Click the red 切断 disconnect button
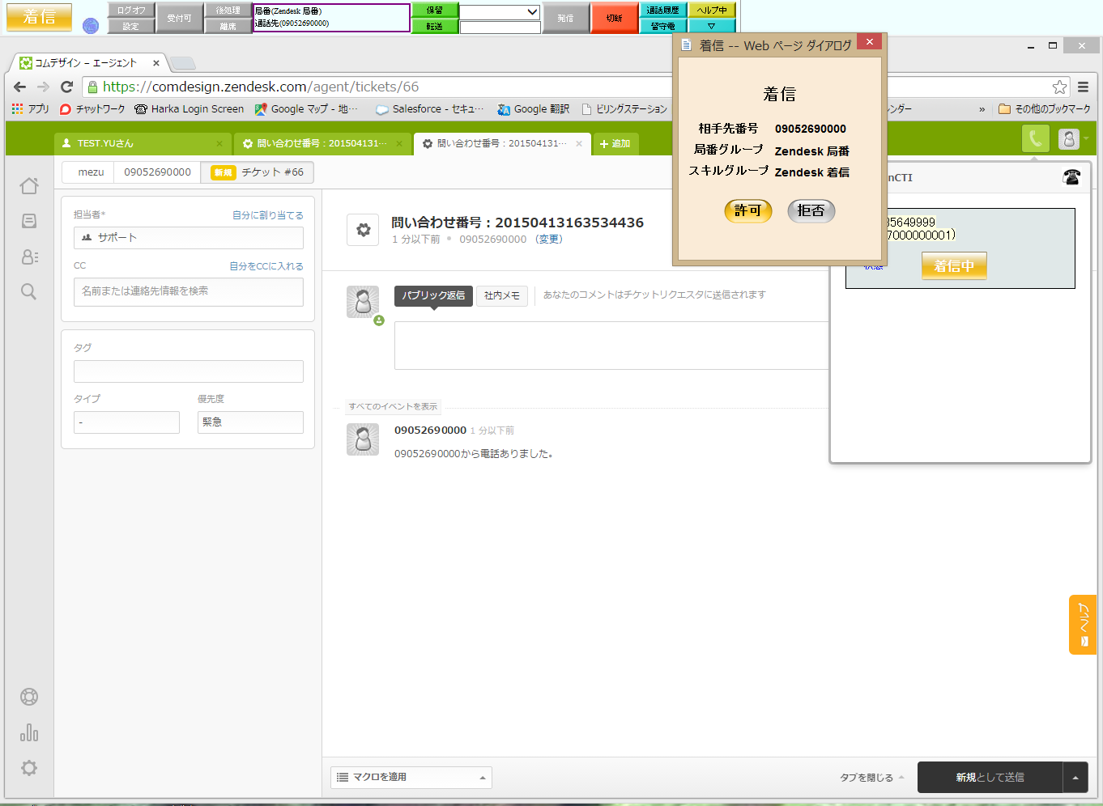This screenshot has width=1103, height=806. pos(614,18)
